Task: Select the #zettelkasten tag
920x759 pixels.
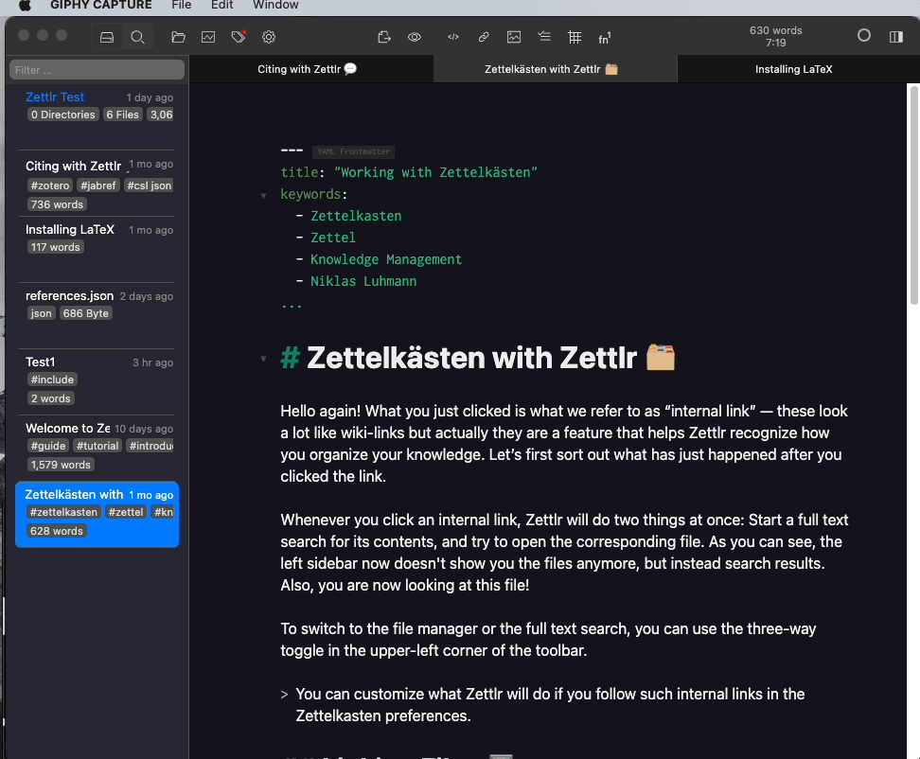Action: (63, 511)
